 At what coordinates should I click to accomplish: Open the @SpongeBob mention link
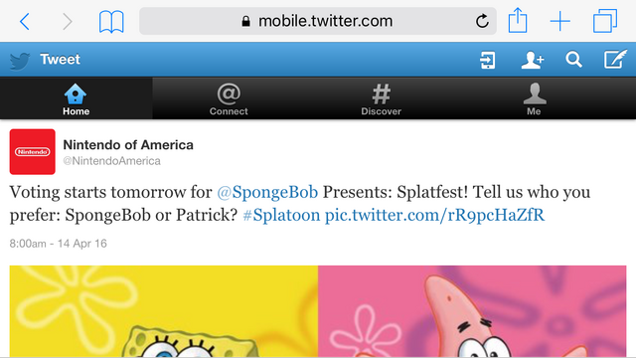click(267, 192)
